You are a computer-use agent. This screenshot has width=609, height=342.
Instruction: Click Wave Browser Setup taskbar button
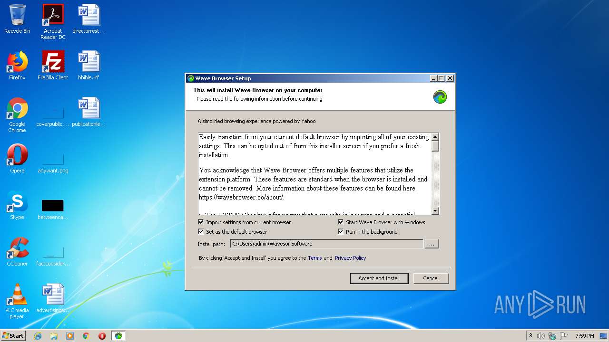118,336
